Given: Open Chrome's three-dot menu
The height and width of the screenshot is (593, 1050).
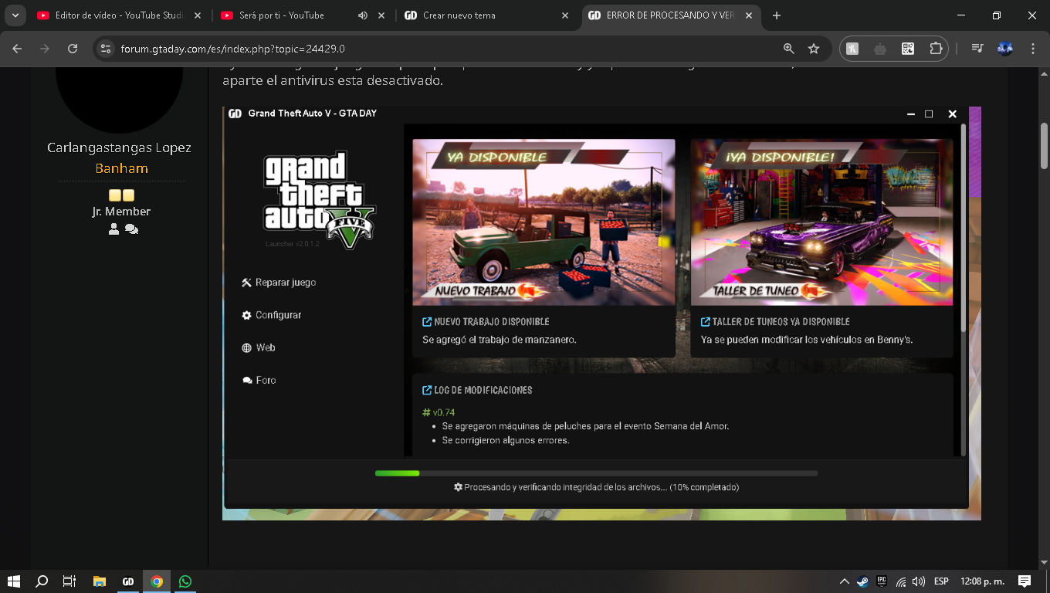Looking at the screenshot, I should coord(1033,49).
